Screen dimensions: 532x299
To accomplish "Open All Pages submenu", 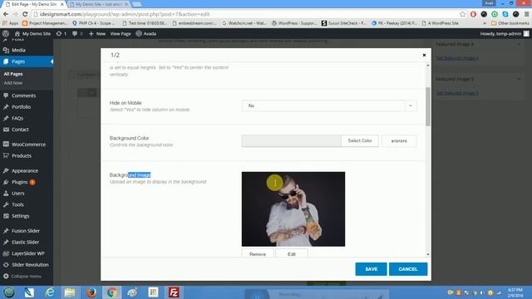I will (x=13, y=74).
